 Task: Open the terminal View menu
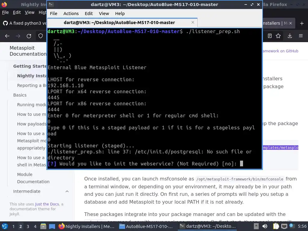pyautogui.click(x=104, y=13)
